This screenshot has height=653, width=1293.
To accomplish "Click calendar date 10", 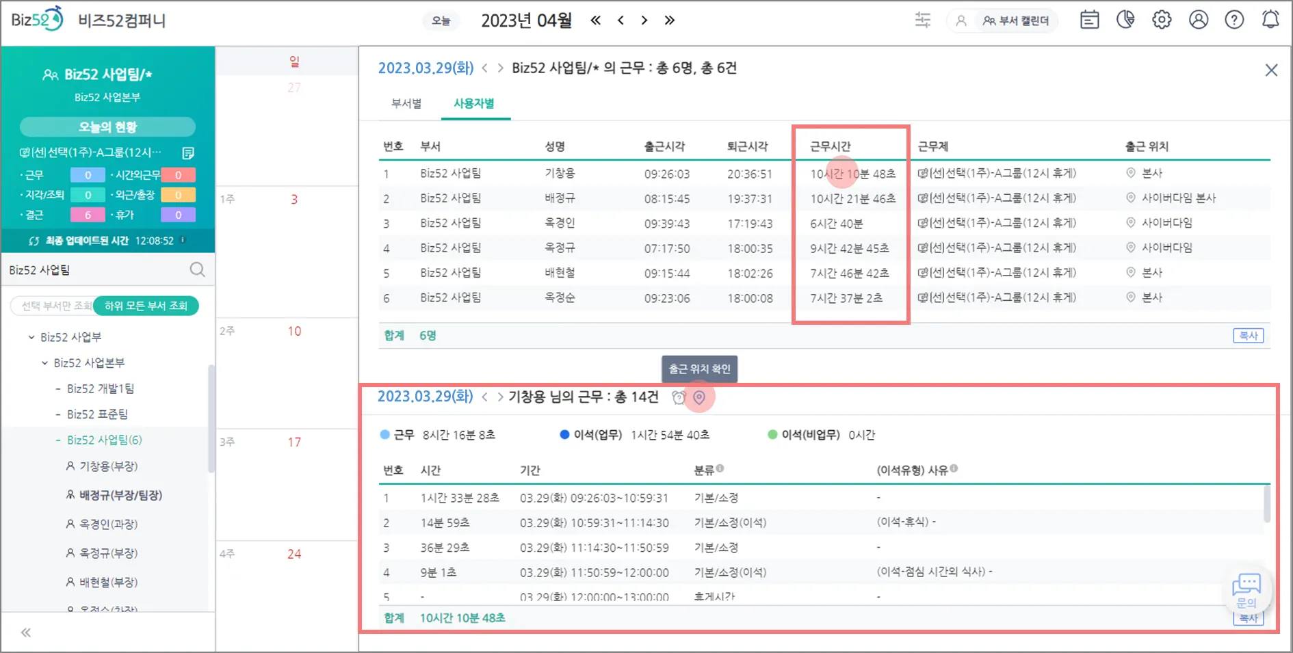I will pos(294,331).
